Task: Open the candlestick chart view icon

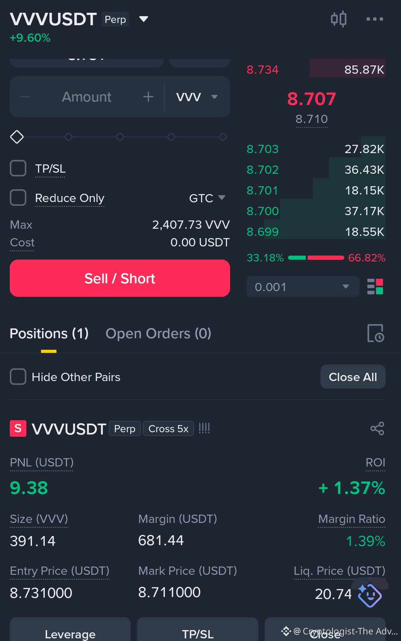Action: tap(338, 19)
